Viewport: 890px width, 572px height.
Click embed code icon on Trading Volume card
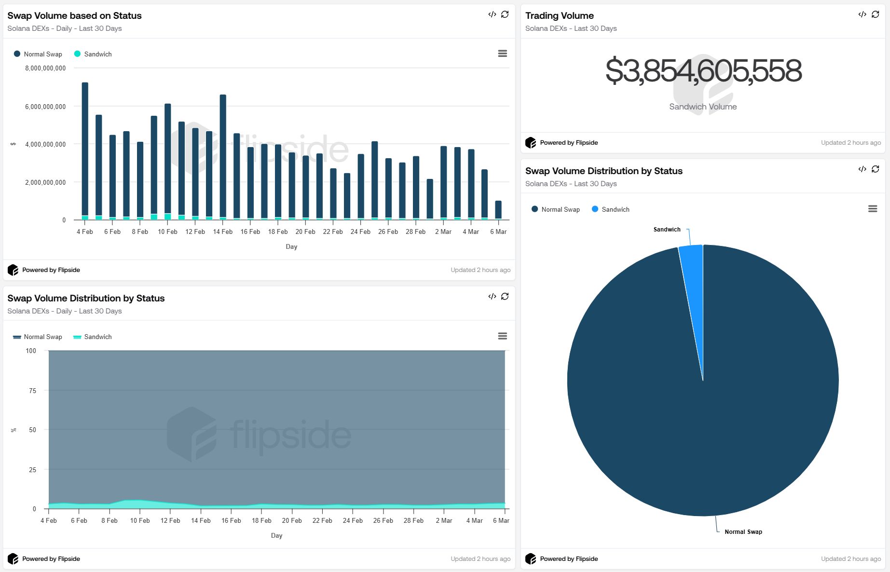(x=862, y=14)
